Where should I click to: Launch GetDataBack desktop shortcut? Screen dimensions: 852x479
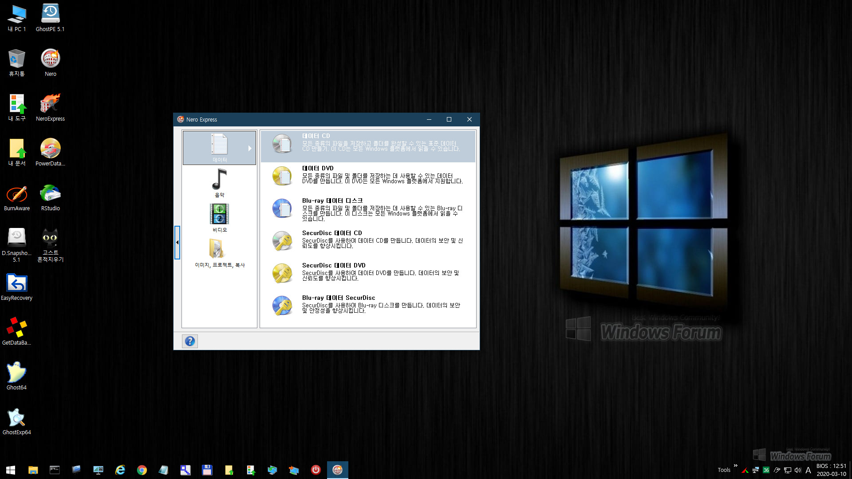point(17,332)
